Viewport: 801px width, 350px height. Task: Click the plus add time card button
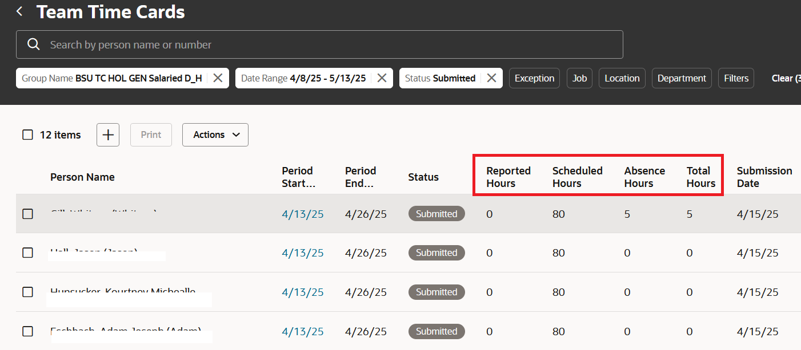pos(108,135)
